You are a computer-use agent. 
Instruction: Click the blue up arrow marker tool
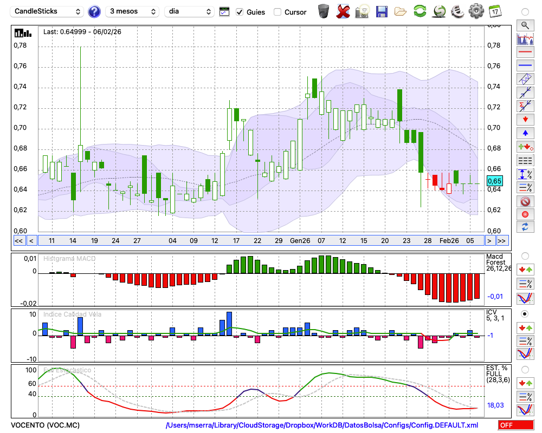[525, 133]
